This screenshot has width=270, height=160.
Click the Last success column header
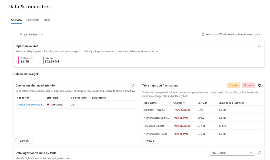[99, 98]
